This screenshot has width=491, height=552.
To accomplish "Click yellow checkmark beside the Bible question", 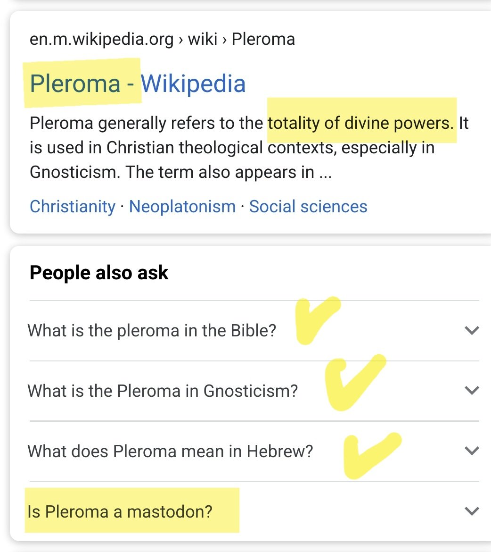I will click(318, 320).
